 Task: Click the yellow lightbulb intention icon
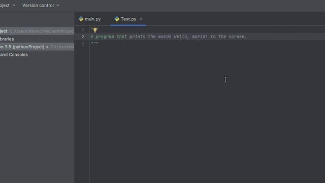tap(95, 30)
